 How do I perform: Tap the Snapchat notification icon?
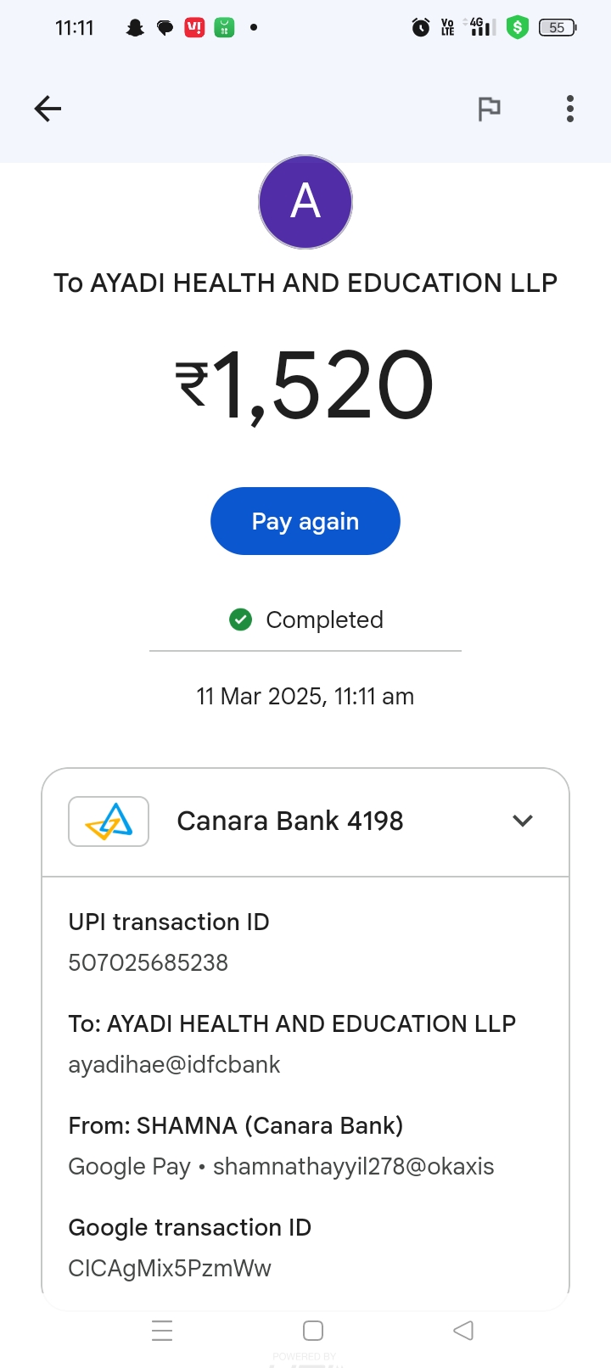click(x=135, y=28)
